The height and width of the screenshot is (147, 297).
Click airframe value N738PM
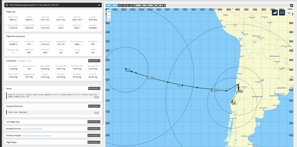coord(93,28)
